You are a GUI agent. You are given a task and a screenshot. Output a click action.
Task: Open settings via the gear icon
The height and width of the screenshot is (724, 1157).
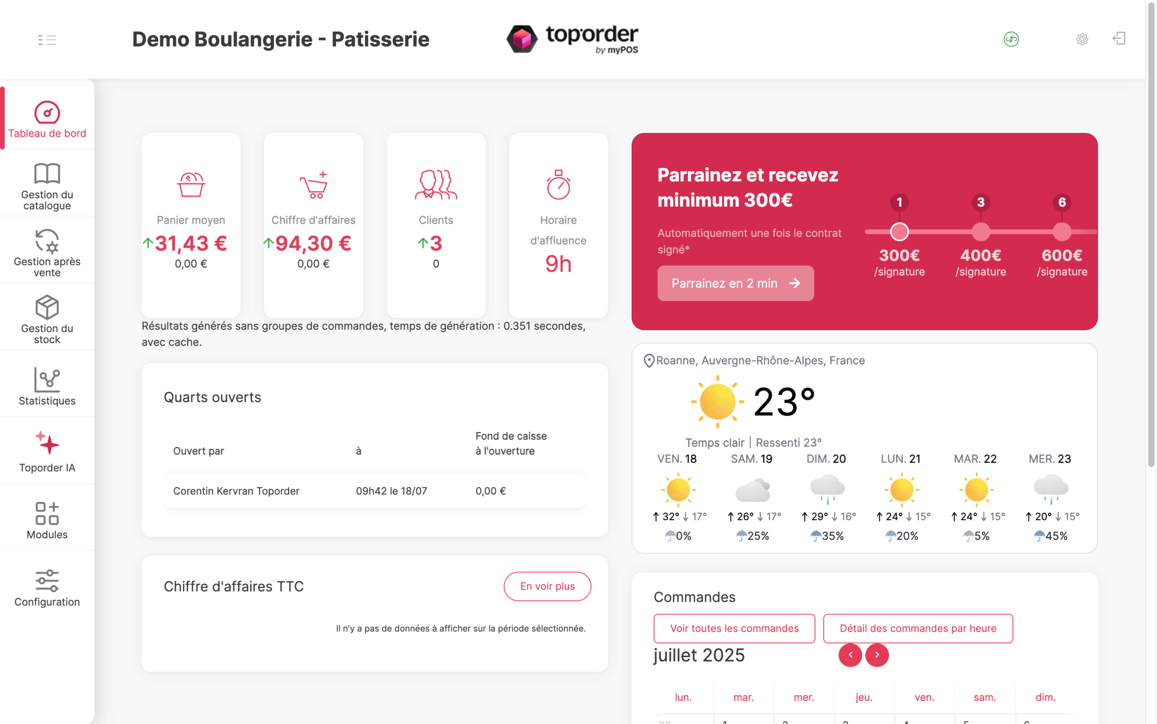point(1082,39)
